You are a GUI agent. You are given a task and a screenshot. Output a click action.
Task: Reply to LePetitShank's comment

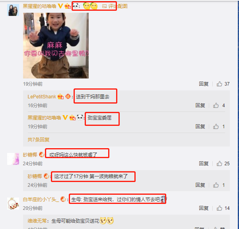200,105
